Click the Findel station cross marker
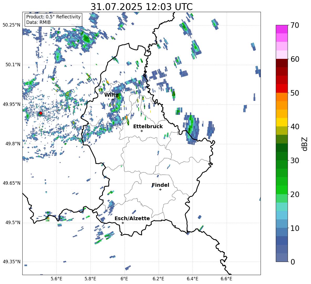The width and height of the screenshot is (311, 284). click(x=160, y=190)
